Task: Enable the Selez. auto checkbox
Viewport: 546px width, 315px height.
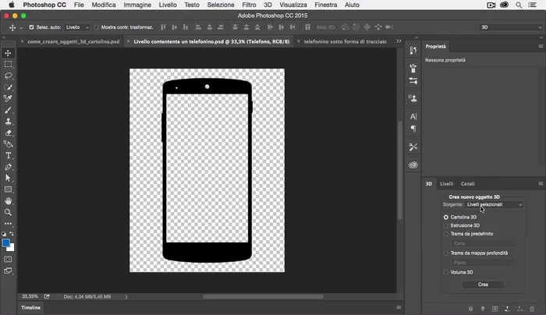Action: coord(32,27)
